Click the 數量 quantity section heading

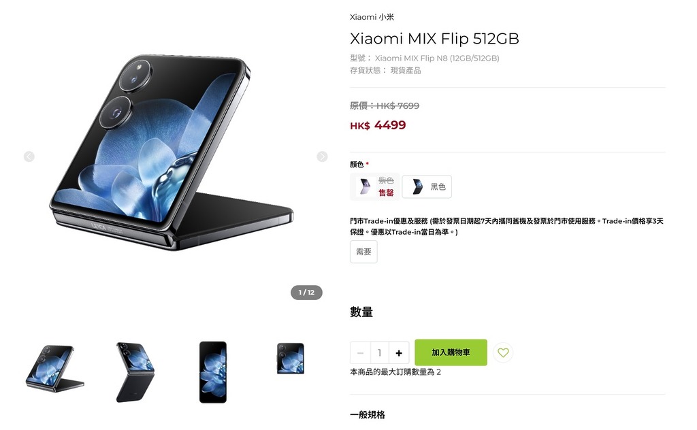[x=361, y=312]
